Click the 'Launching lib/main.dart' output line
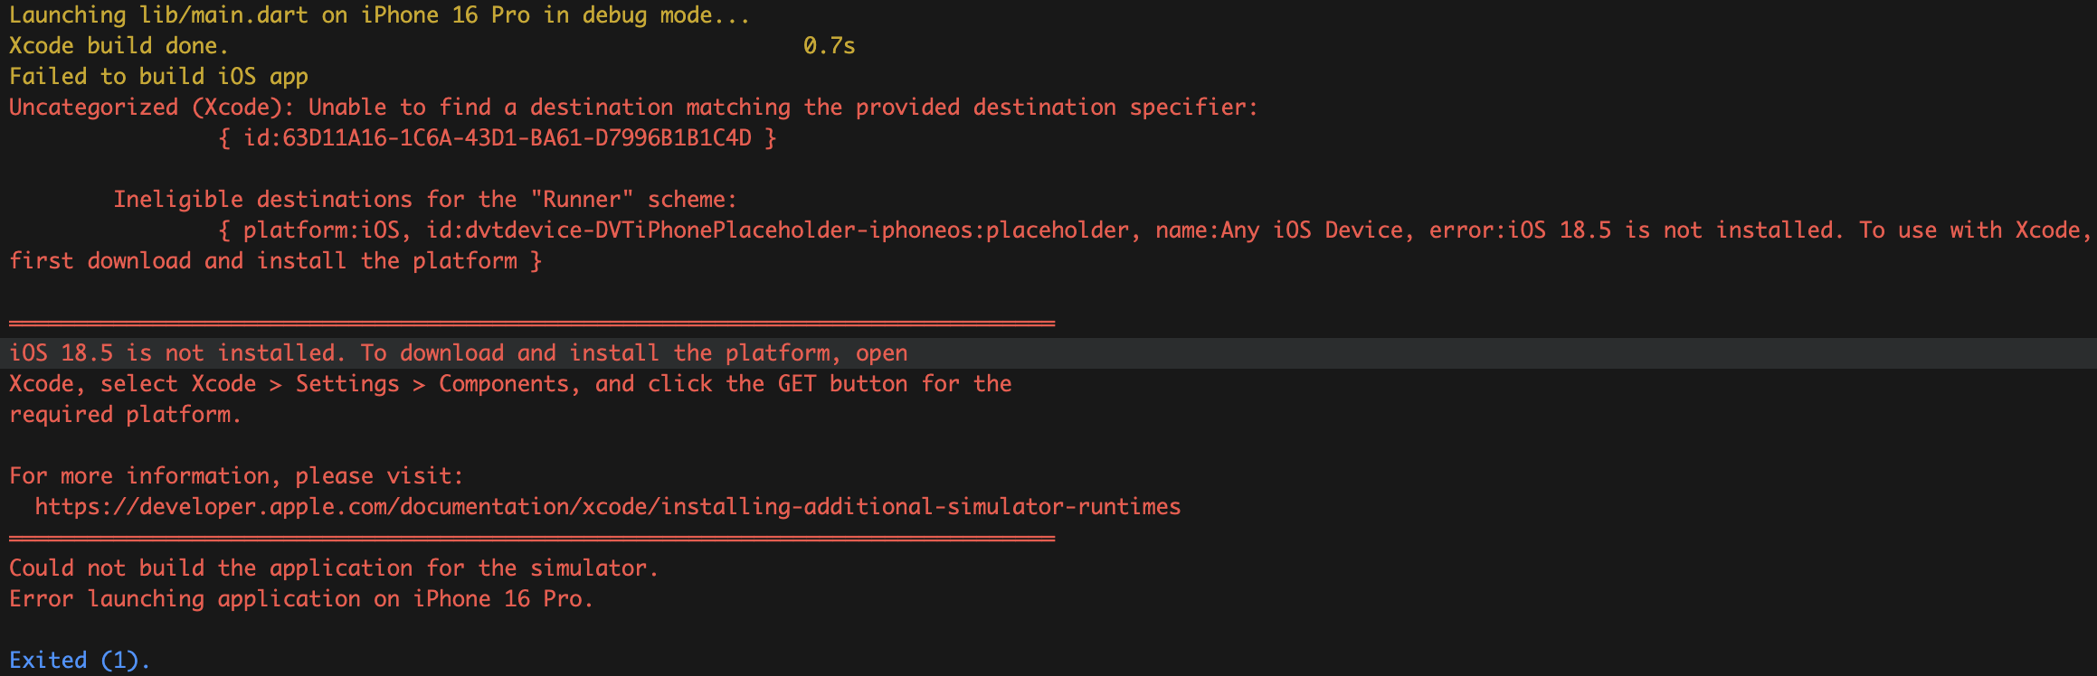The height and width of the screenshot is (676, 2097). [x=378, y=15]
